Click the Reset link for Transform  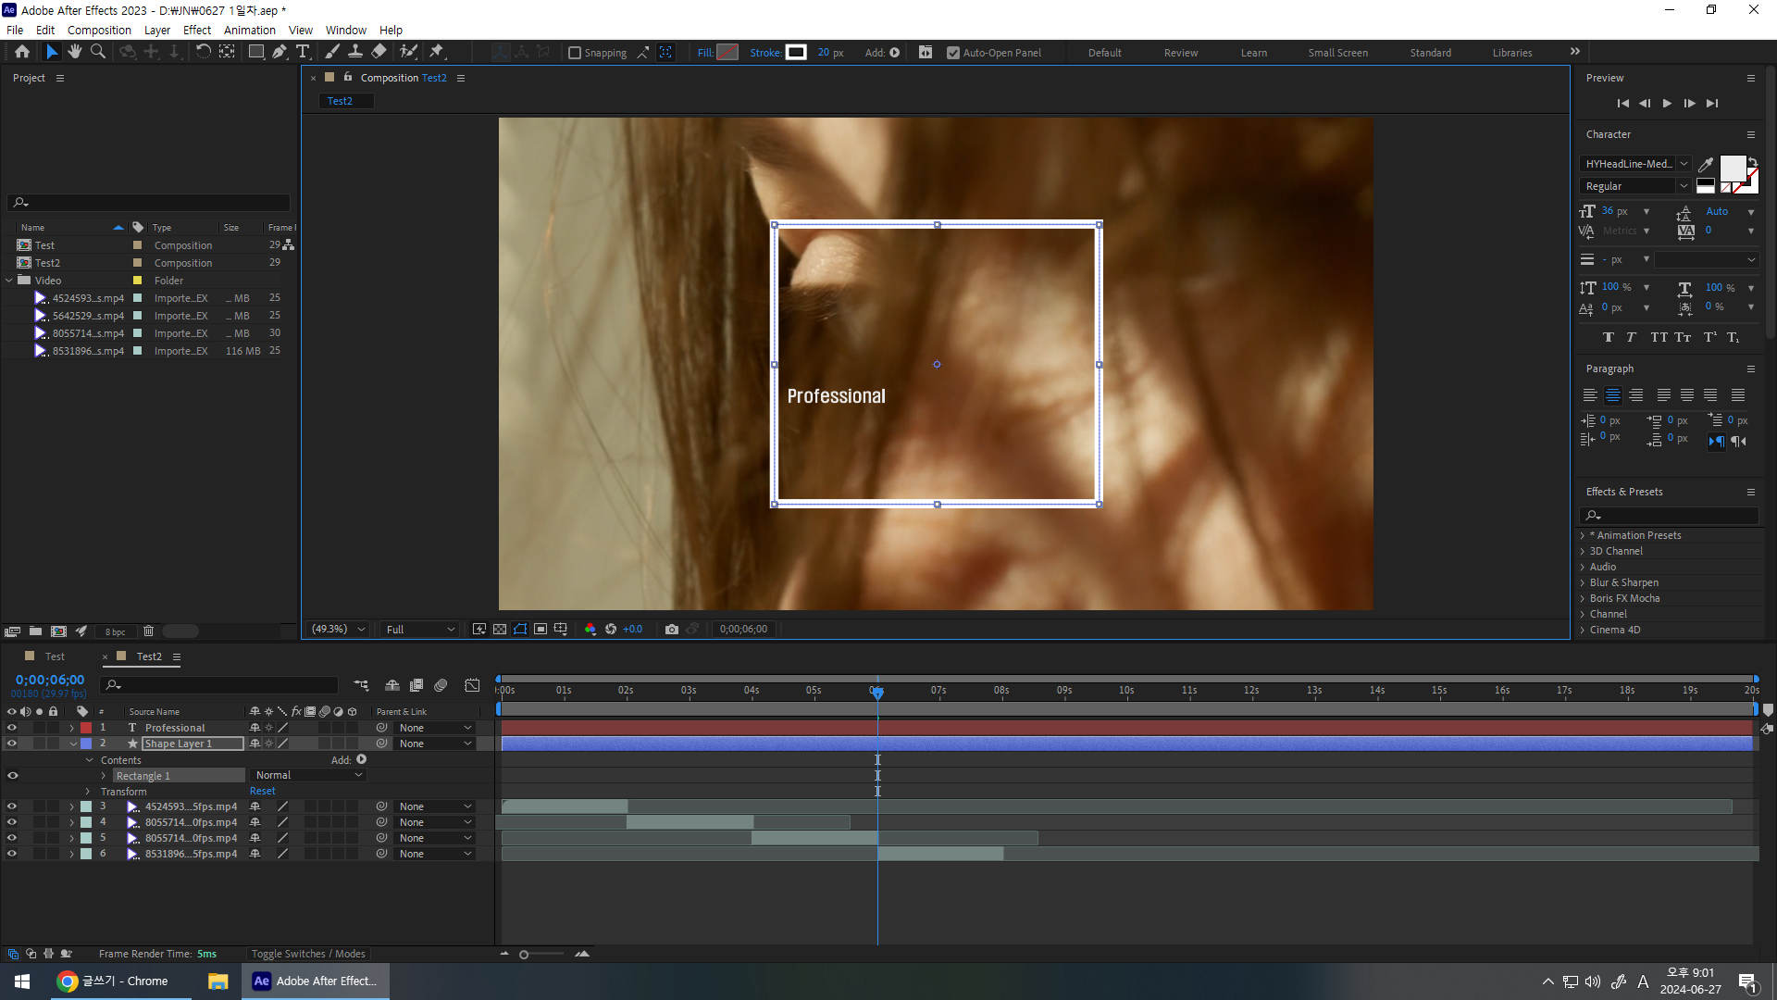(x=263, y=791)
